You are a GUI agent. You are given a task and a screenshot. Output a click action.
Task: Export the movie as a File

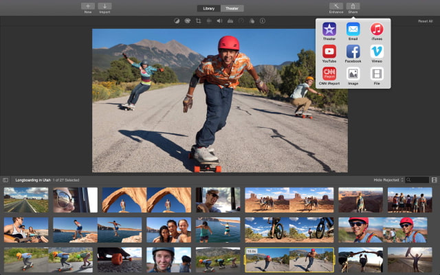coord(377,74)
